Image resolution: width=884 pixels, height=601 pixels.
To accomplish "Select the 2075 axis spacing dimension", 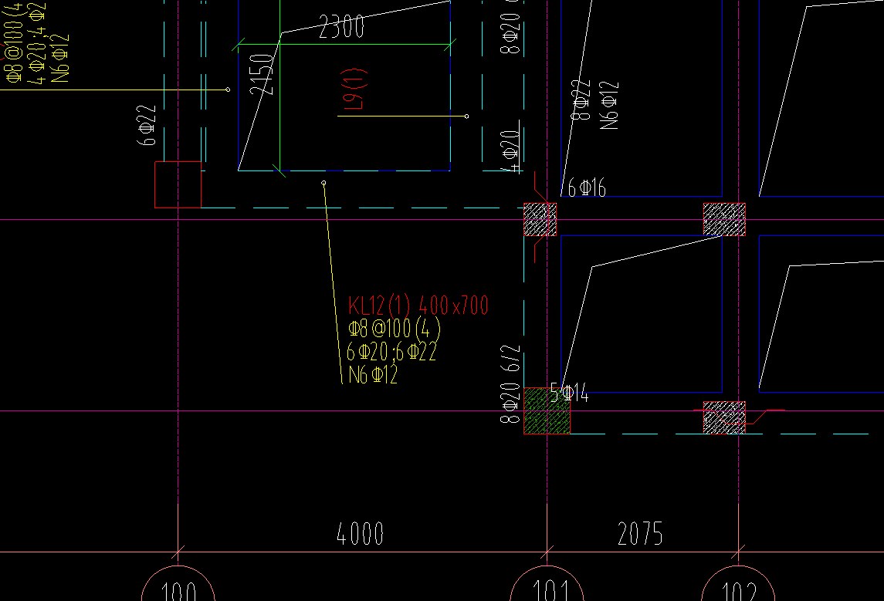I will click(x=640, y=533).
